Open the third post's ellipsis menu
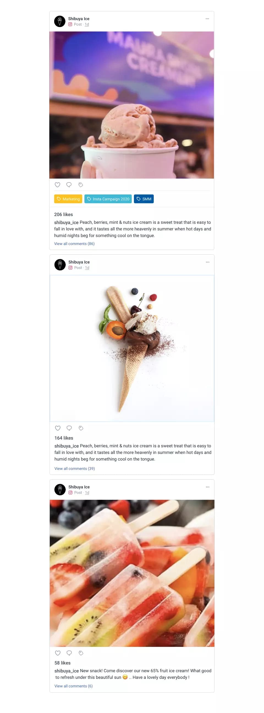The width and height of the screenshot is (264, 713). pos(207,487)
